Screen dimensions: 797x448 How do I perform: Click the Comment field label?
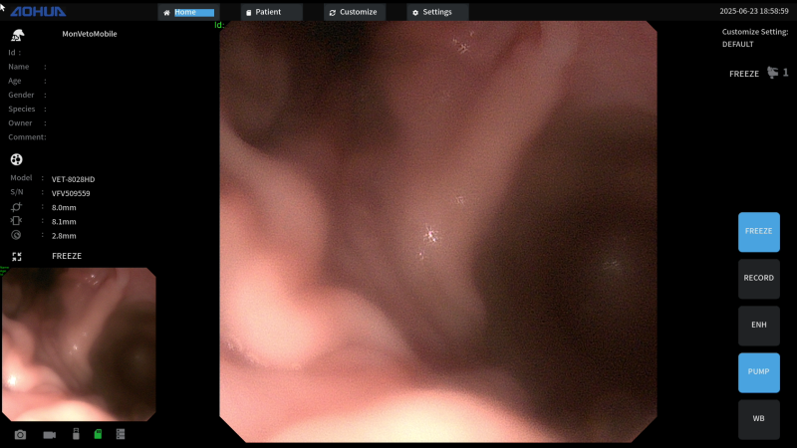click(28, 137)
